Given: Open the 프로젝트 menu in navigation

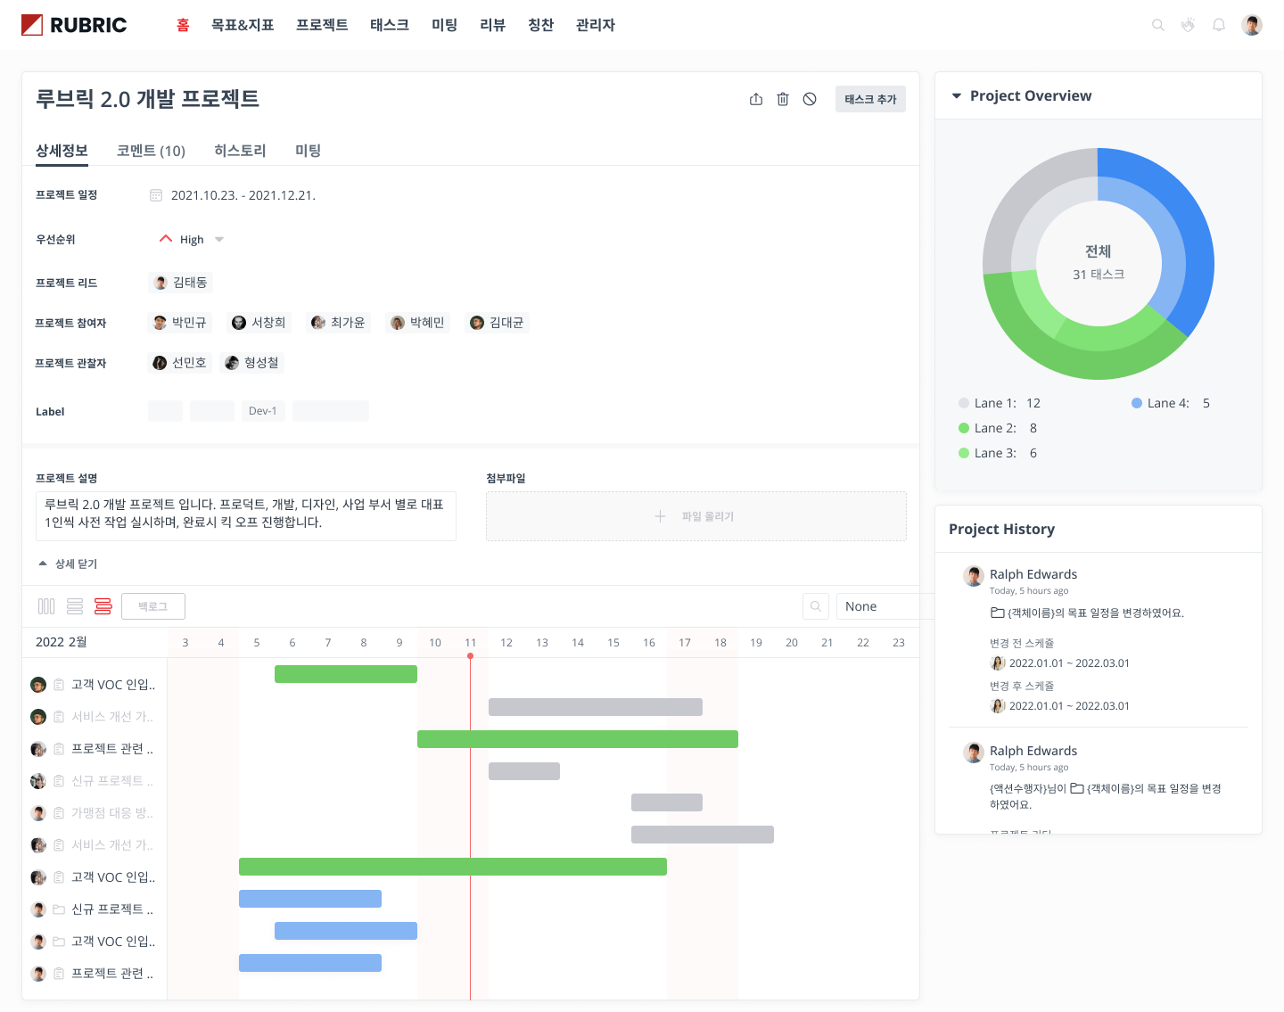Looking at the screenshot, I should pyautogui.click(x=322, y=25).
